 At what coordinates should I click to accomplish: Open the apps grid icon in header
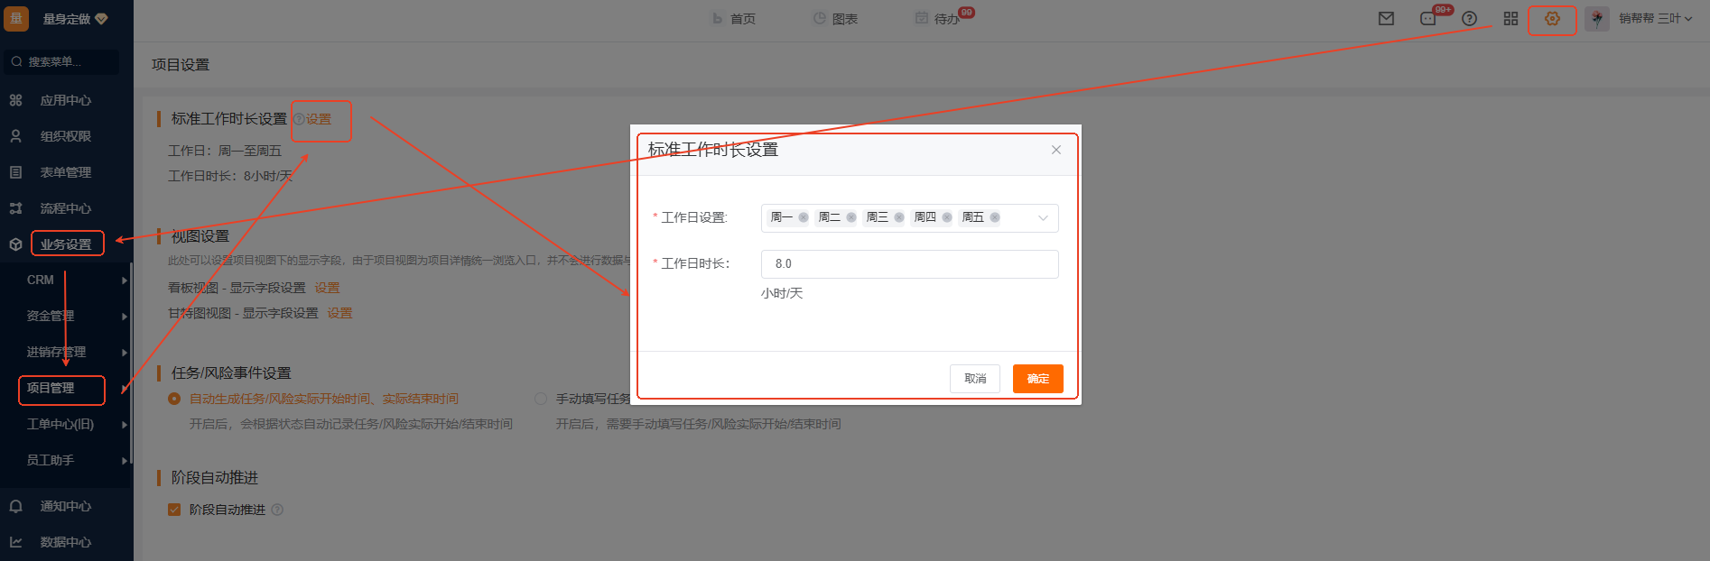tap(1510, 19)
